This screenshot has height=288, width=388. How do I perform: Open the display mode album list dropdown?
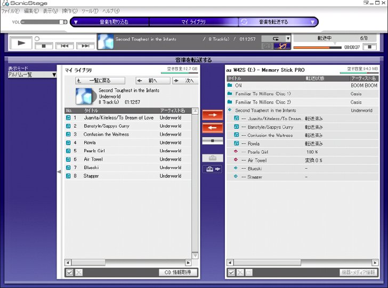coord(32,75)
